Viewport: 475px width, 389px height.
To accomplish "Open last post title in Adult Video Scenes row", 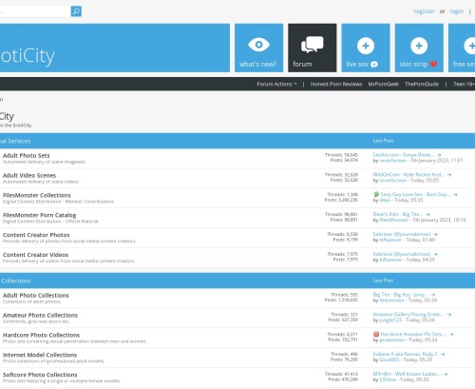I will (408, 175).
